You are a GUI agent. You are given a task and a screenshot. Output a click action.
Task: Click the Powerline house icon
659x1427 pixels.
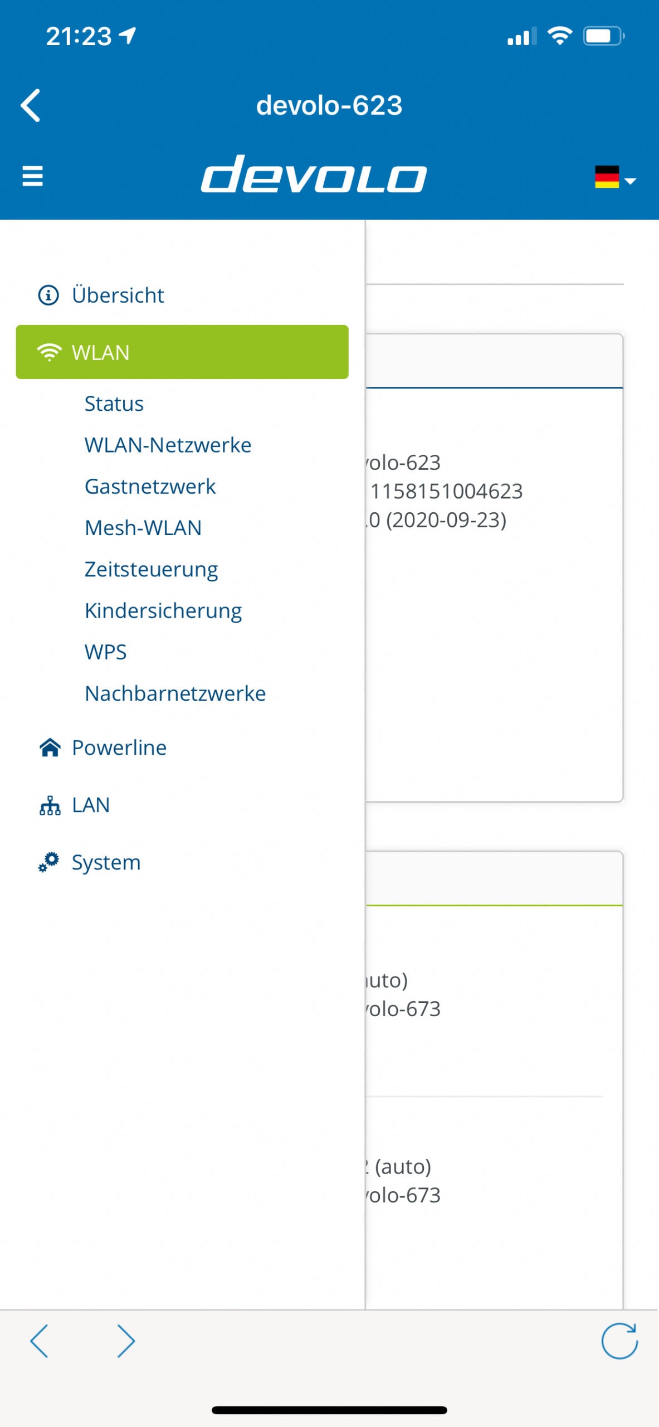(50, 748)
